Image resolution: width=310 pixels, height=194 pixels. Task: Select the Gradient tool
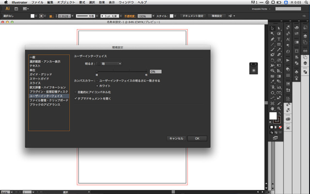pyautogui.click(x=279, y=76)
